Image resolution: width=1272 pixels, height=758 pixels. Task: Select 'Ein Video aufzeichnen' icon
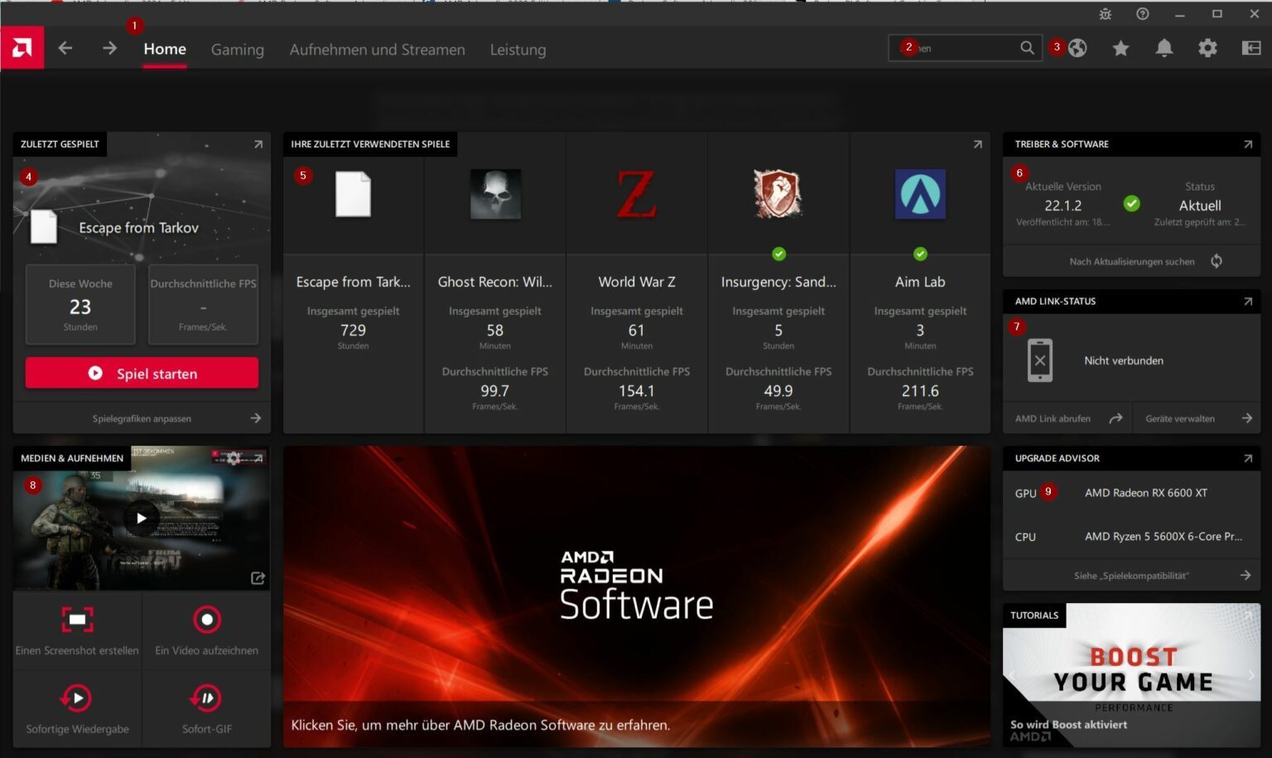point(206,620)
